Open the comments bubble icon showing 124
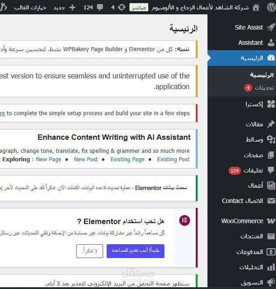Screen dimensions: 276x289 [100, 8]
